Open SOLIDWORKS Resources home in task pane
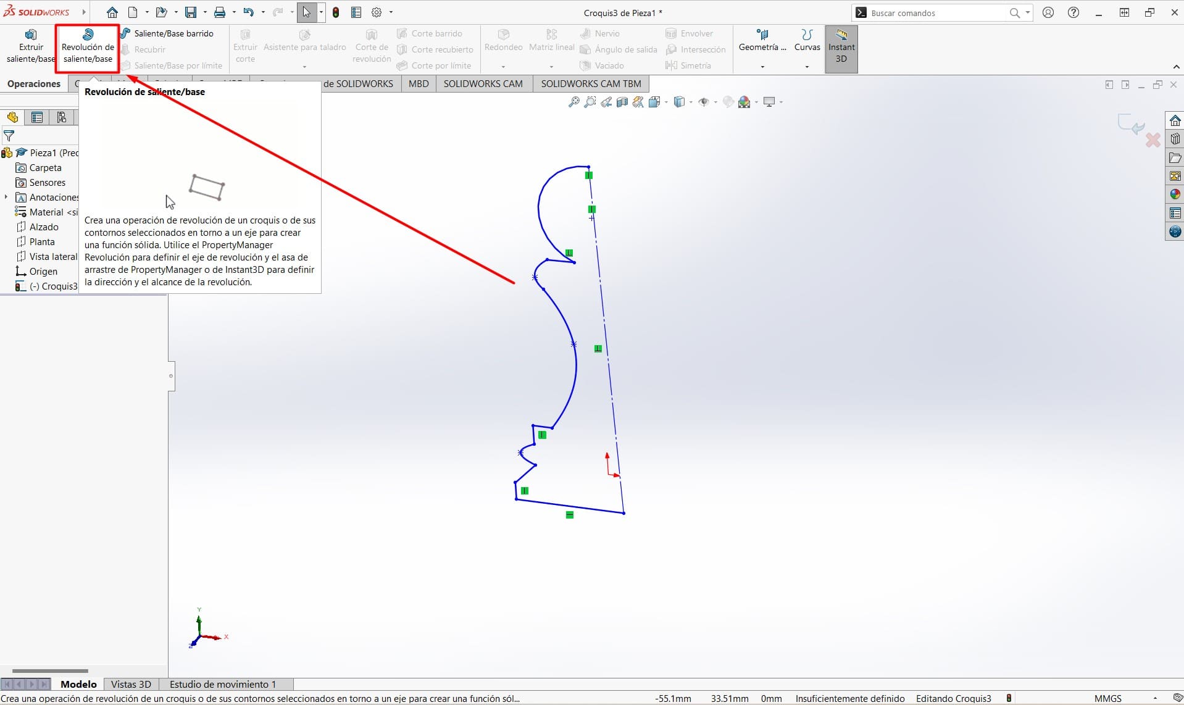This screenshot has height=705, width=1184. pyautogui.click(x=1175, y=120)
